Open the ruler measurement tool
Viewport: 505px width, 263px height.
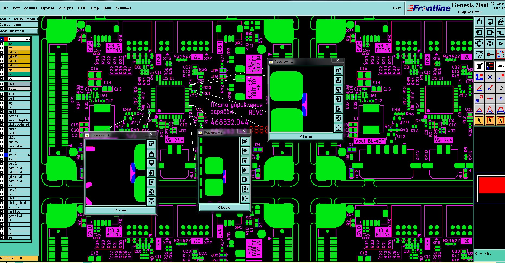pyautogui.click(x=500, y=66)
